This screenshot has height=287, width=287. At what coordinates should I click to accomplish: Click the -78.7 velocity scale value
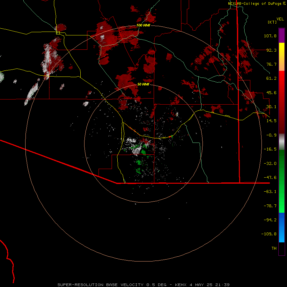click(270, 206)
